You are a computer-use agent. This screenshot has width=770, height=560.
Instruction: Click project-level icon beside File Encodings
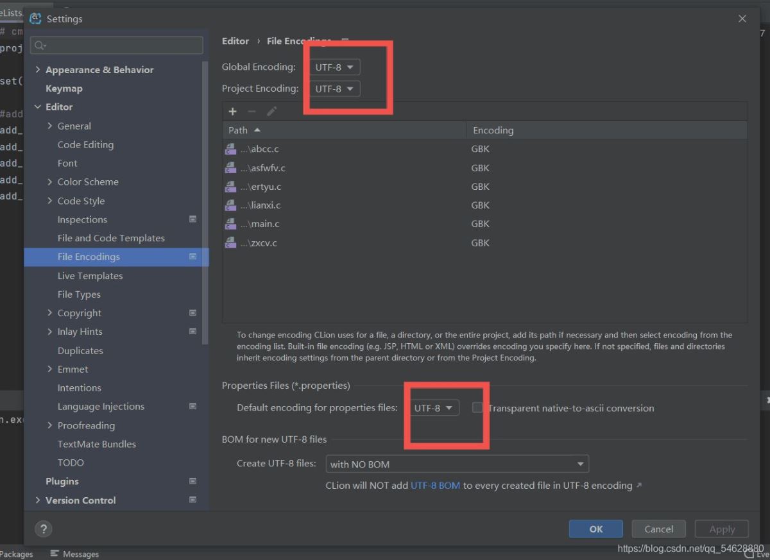click(193, 257)
